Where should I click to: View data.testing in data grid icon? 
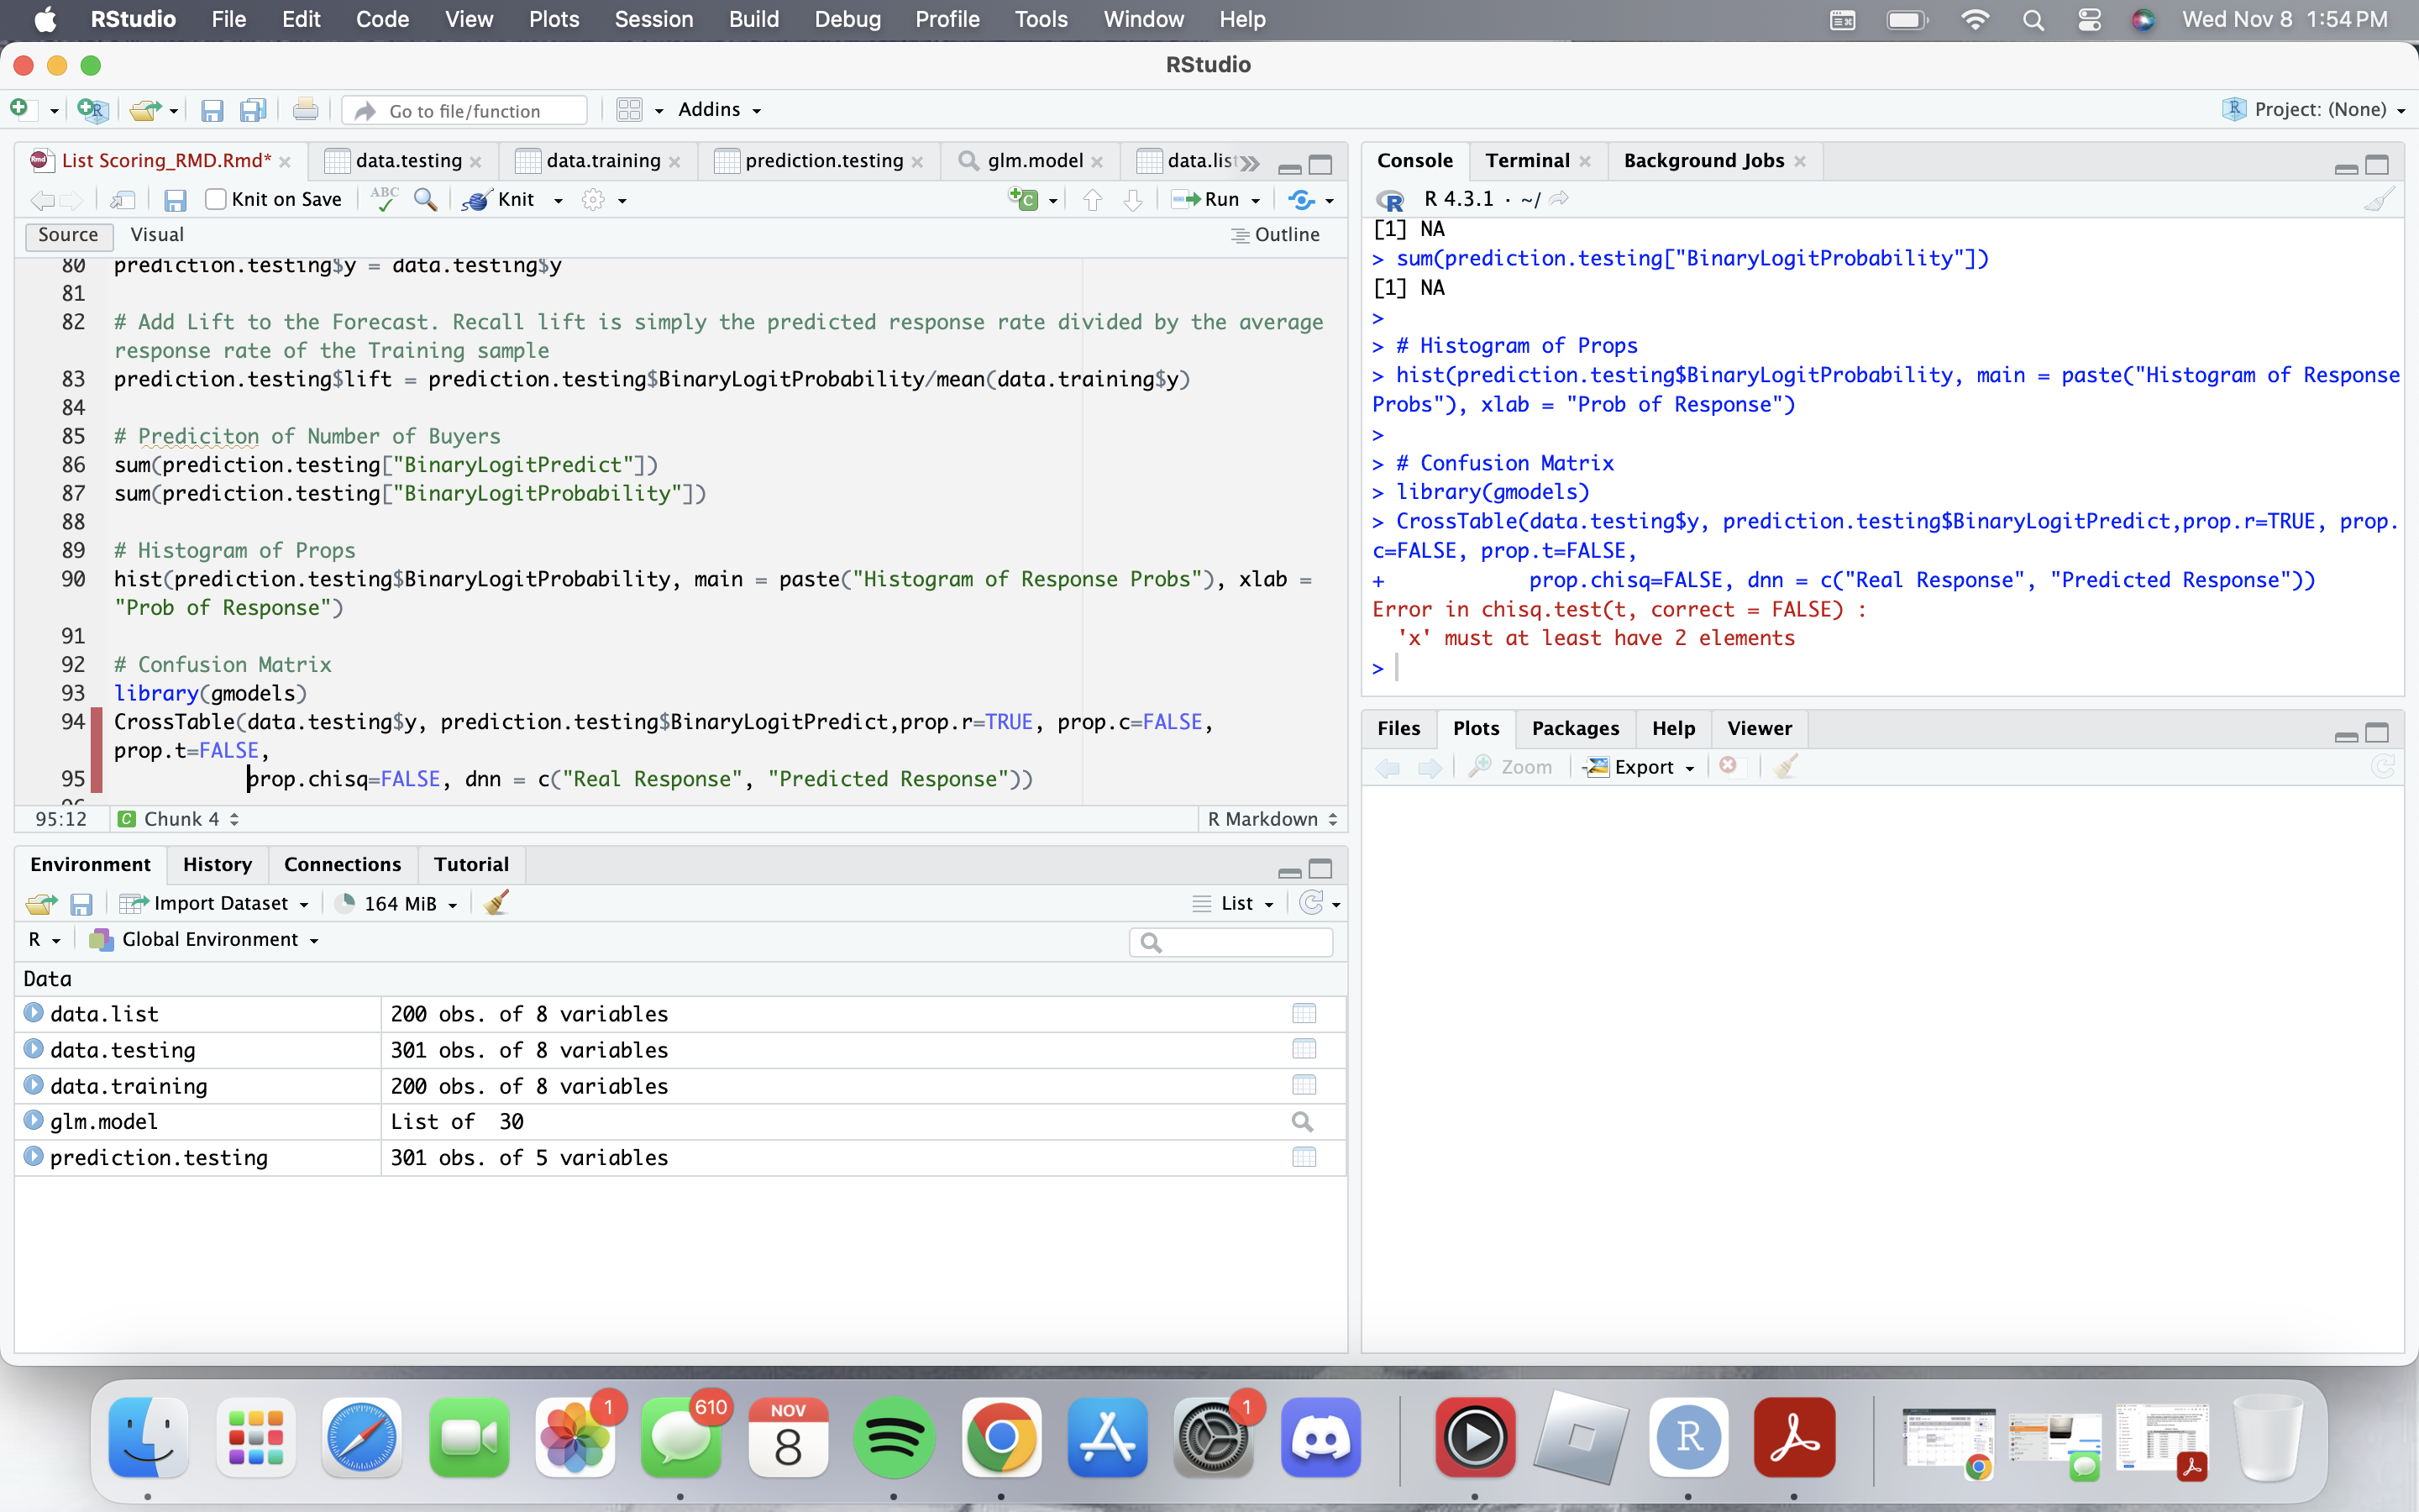pos(1304,1049)
